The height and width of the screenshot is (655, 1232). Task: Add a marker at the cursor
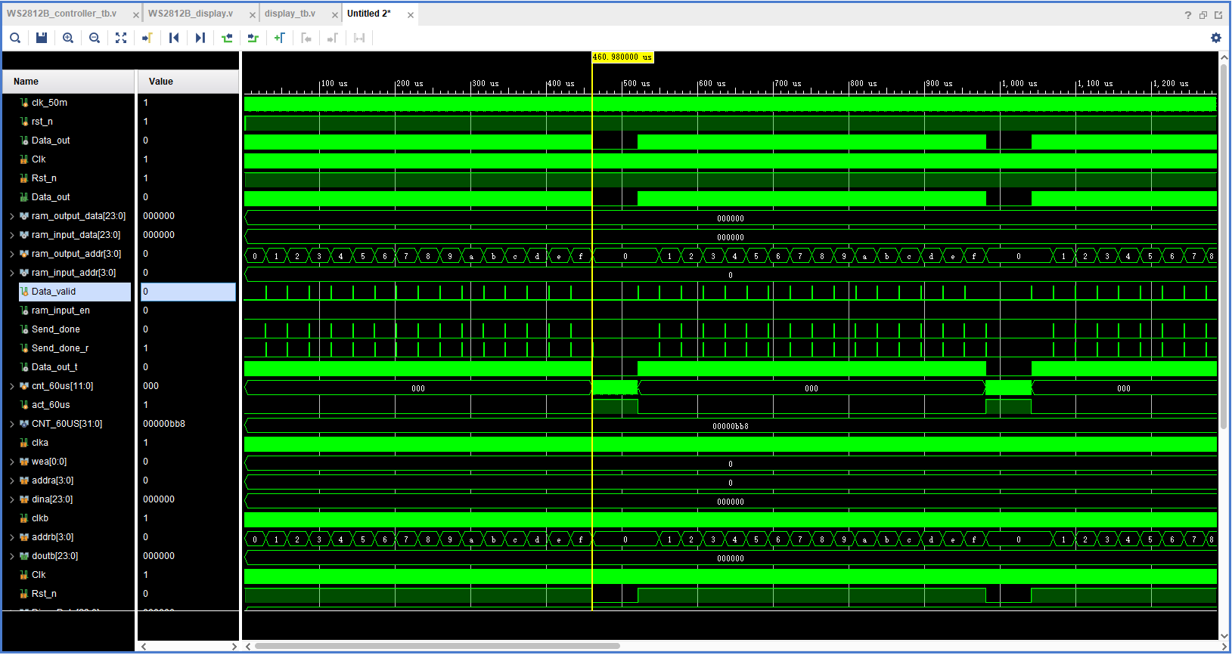280,38
